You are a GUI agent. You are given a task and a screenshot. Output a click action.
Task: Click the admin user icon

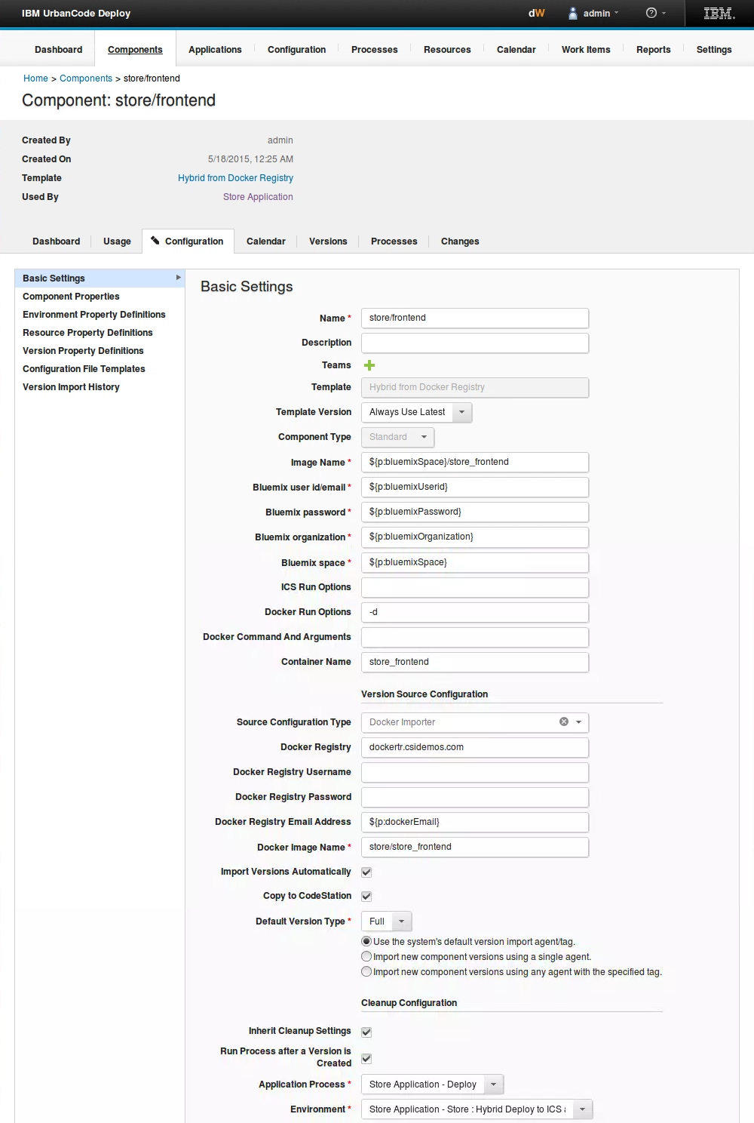pyautogui.click(x=573, y=13)
